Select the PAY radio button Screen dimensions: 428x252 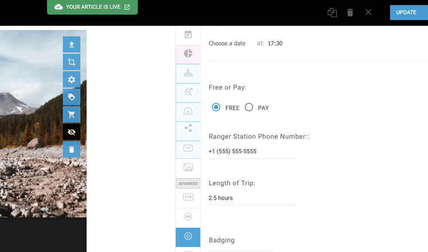pyautogui.click(x=249, y=107)
